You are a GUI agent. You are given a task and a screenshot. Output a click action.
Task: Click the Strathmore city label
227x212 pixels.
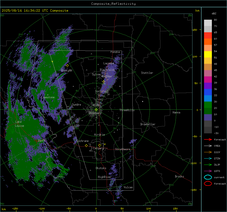pyautogui.click(x=123, y=149)
